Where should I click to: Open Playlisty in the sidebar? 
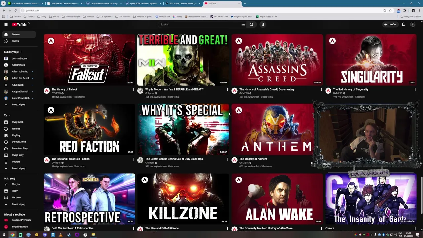coord(18,135)
